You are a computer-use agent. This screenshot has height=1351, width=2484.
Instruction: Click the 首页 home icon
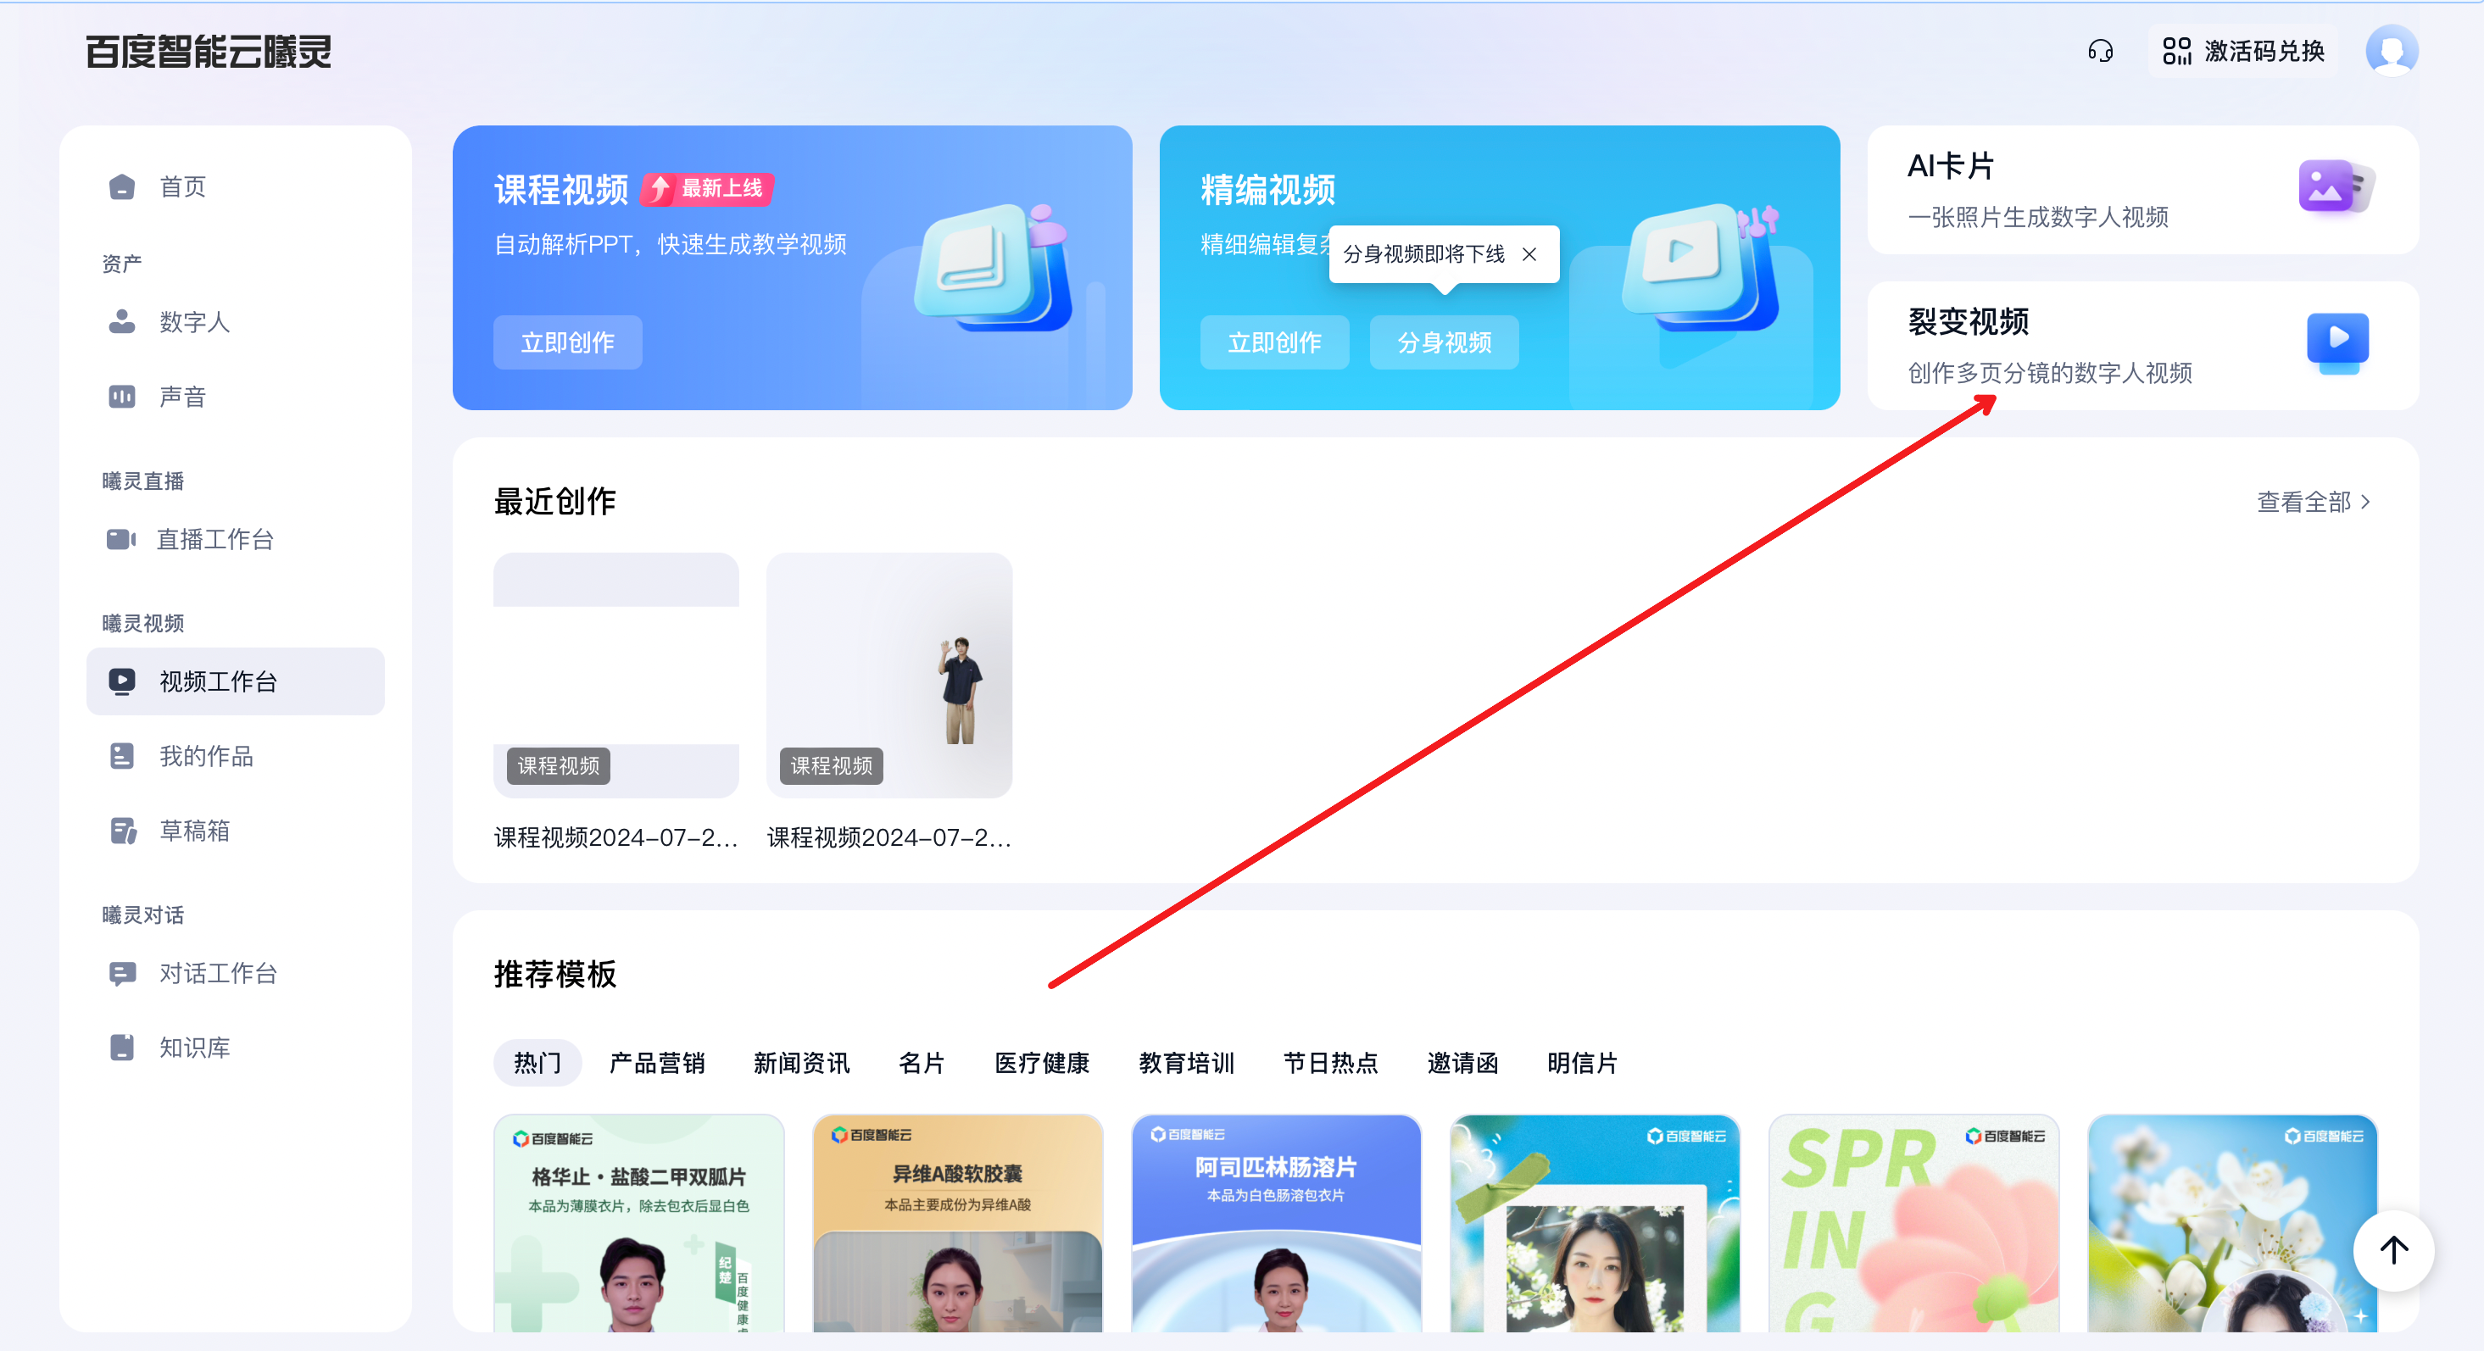coord(122,186)
